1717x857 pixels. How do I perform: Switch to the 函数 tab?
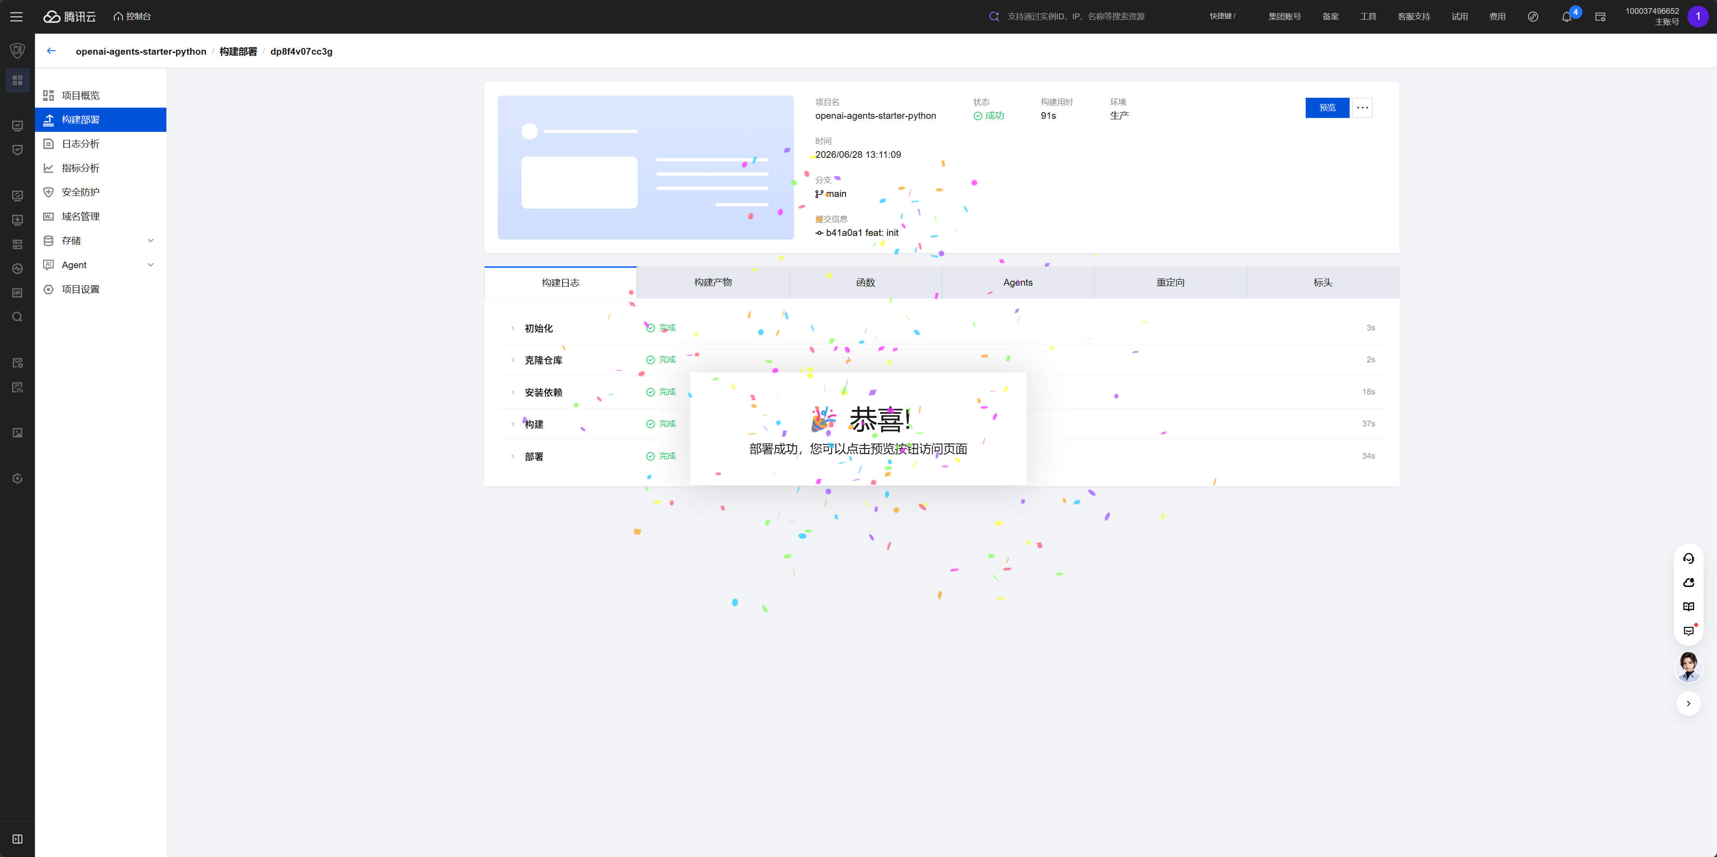(865, 283)
